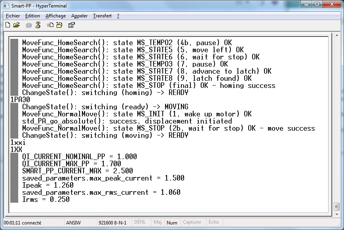344x230 pixels.
Task: Click the Receive toolbar icon
Action: point(59,25)
